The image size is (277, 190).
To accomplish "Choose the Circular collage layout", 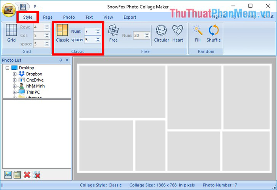I will 161,33.
